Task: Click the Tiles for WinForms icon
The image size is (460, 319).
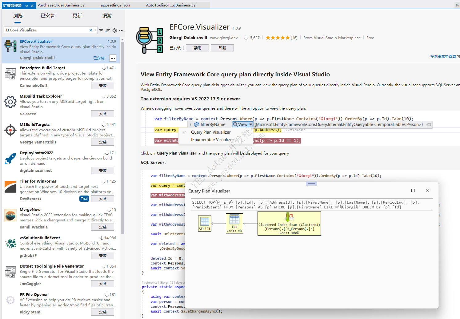Action: [x=10, y=187]
